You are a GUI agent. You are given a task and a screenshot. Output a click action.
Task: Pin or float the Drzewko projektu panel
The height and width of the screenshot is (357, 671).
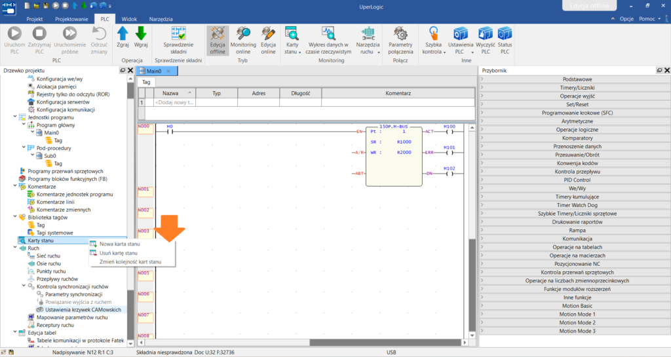(123, 71)
